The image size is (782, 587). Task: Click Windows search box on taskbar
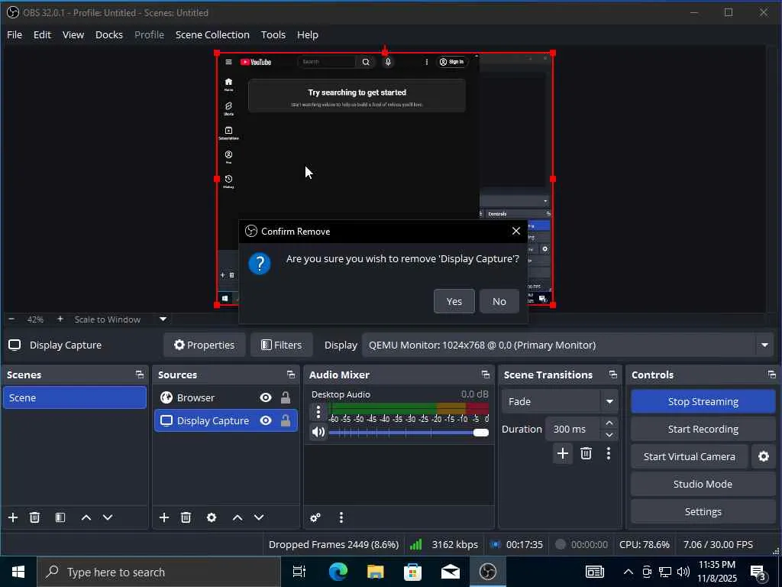tap(159, 572)
